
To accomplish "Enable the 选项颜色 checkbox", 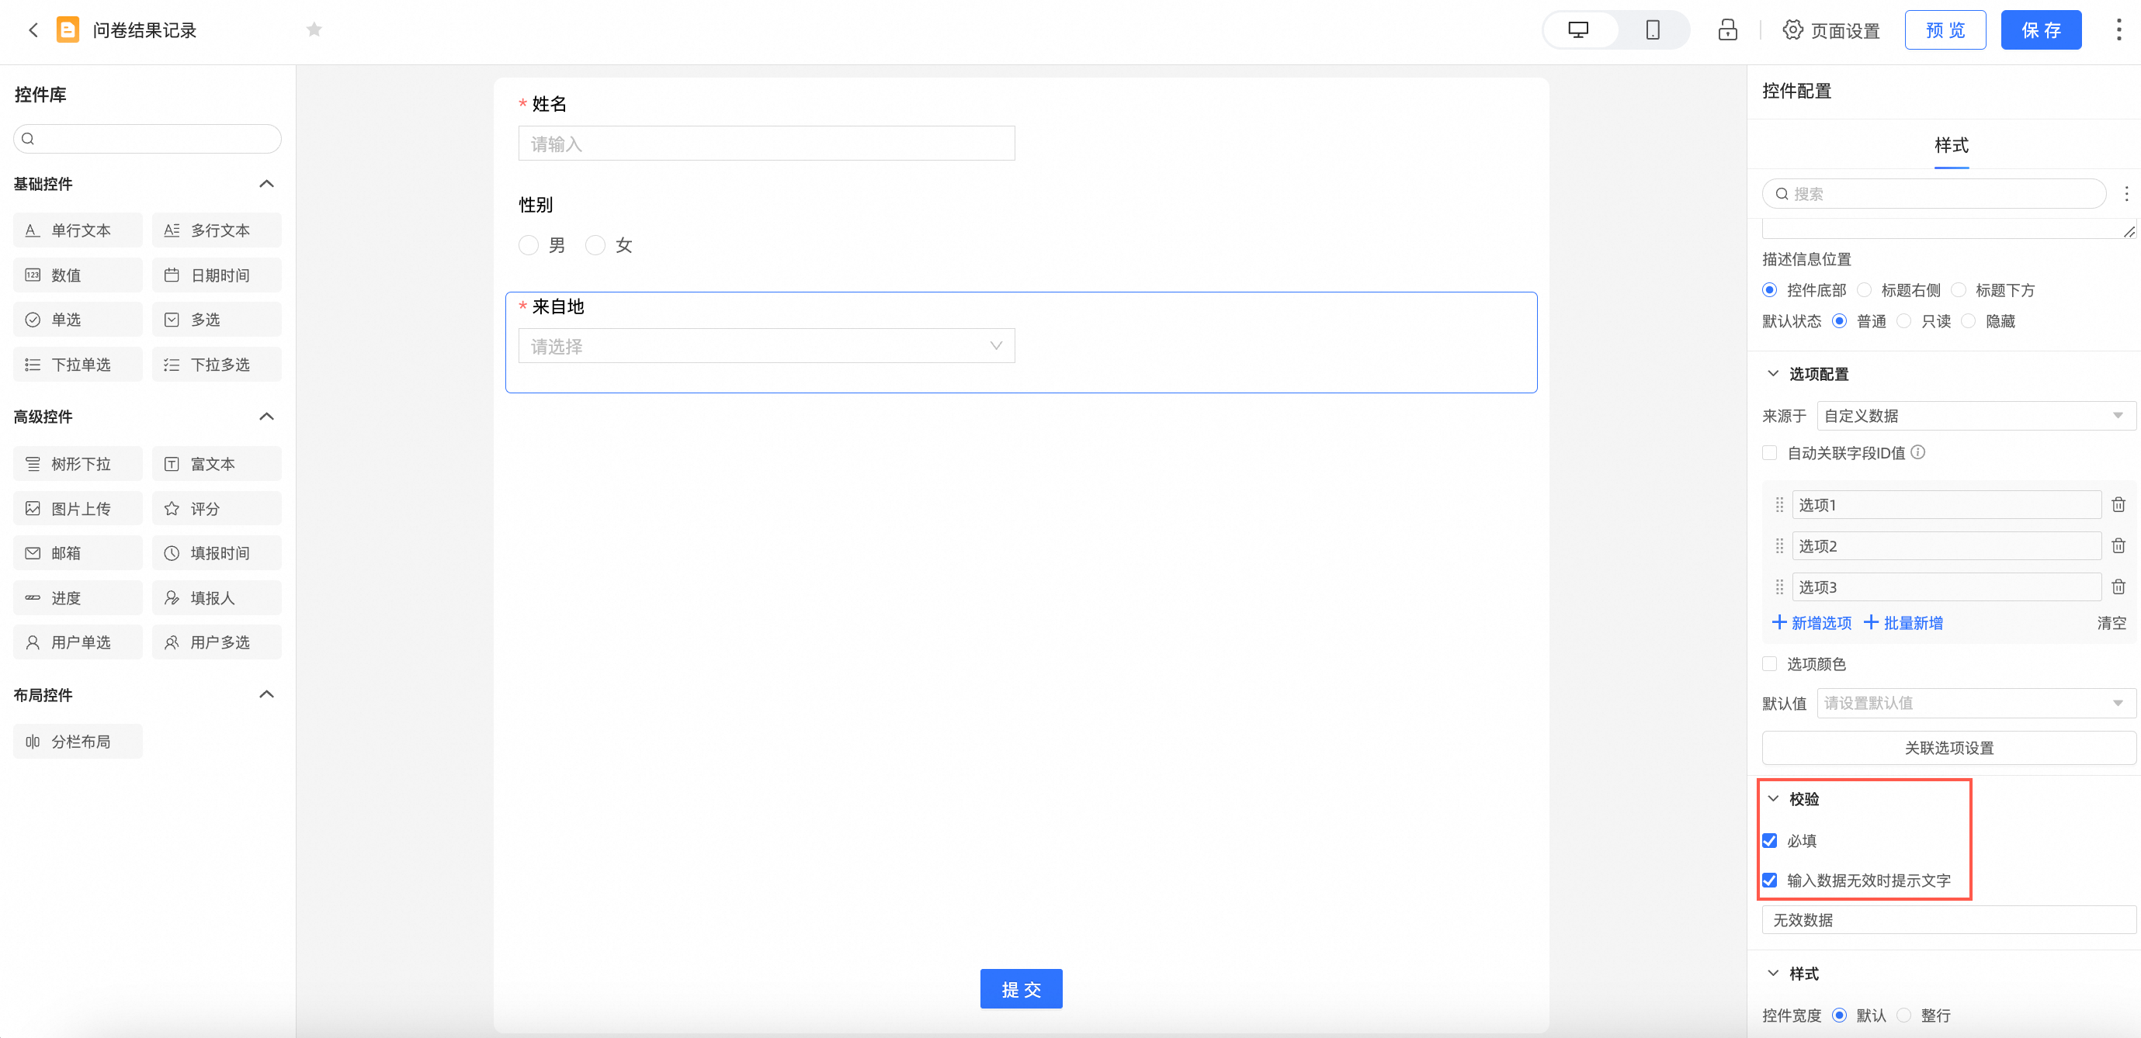I will [1769, 663].
